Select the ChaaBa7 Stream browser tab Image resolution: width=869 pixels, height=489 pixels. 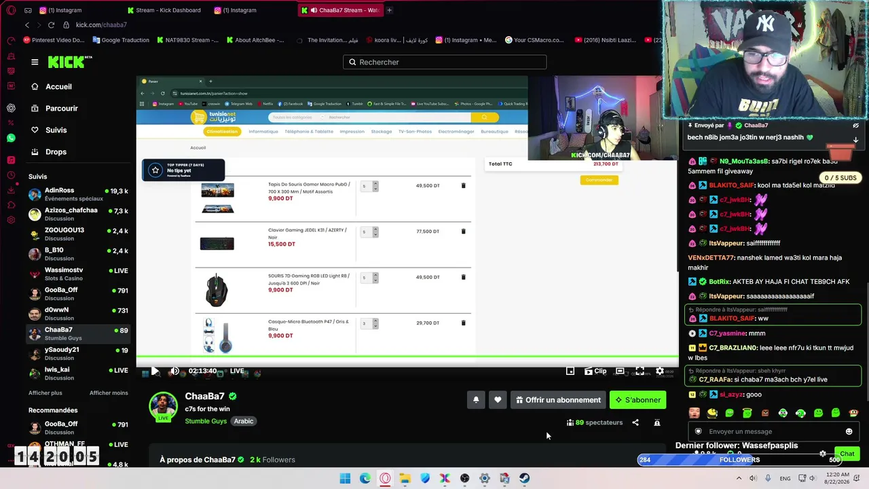tap(341, 10)
